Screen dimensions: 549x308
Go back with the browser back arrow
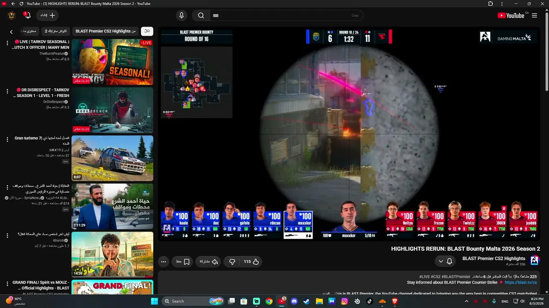coord(13,4)
